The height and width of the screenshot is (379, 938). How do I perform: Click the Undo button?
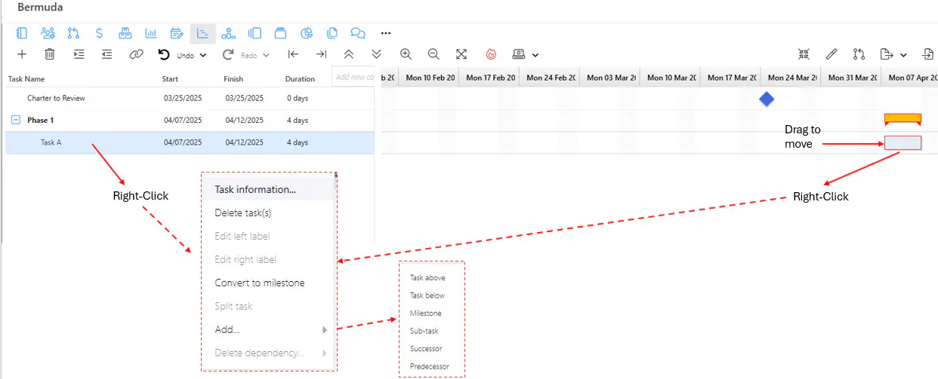click(x=175, y=55)
